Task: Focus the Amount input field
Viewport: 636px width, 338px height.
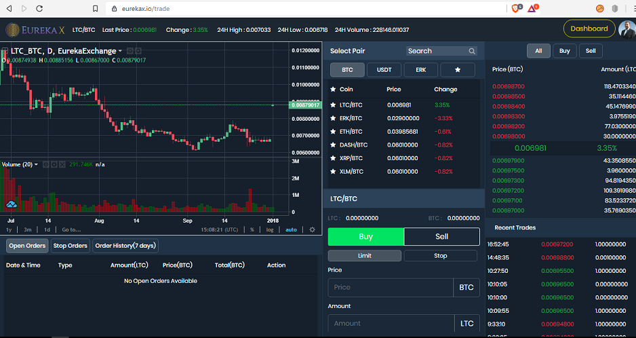Action: 391,323
